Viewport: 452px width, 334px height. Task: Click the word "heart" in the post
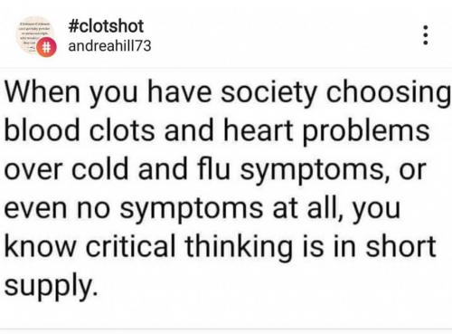point(259,130)
